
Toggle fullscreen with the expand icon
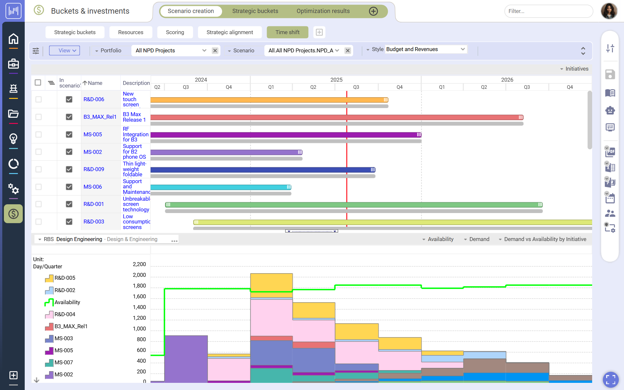pyautogui.click(x=610, y=379)
